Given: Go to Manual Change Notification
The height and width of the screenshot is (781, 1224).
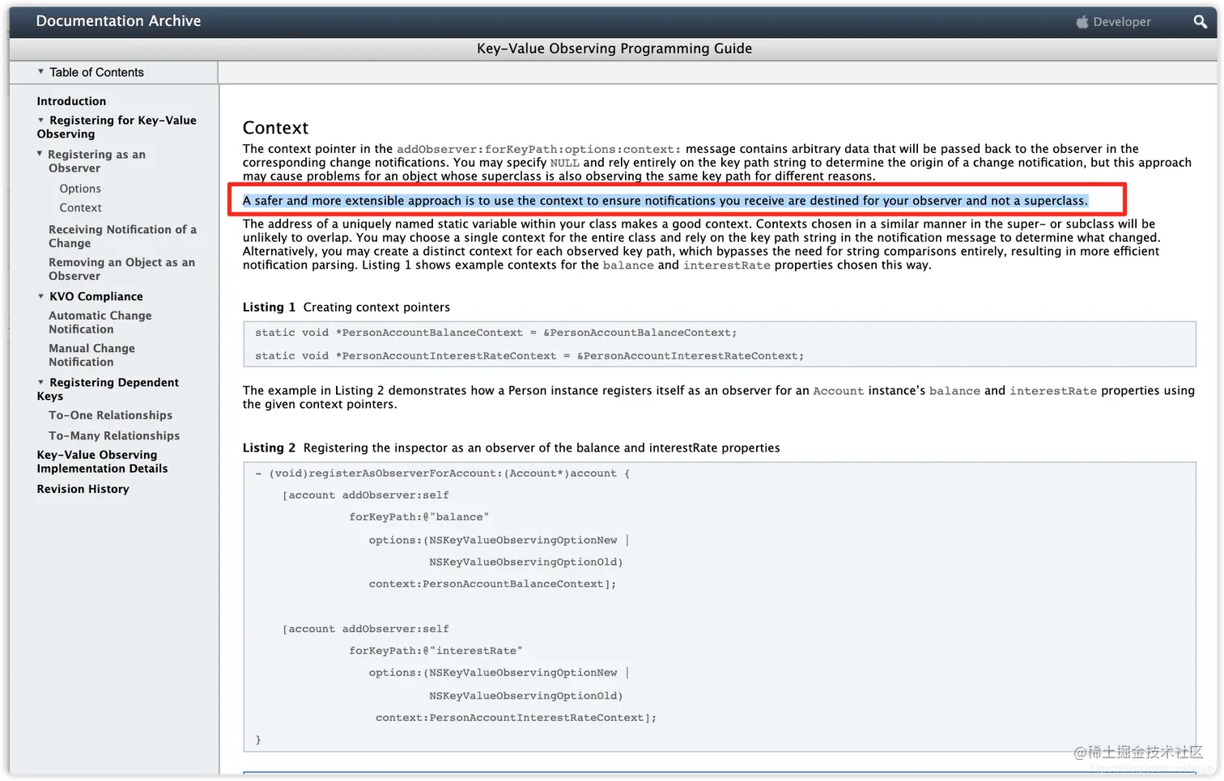Looking at the screenshot, I should coord(91,355).
